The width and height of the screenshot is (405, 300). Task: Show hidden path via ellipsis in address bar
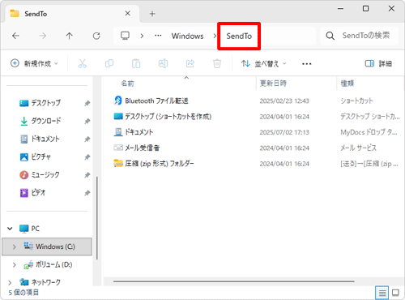(158, 36)
